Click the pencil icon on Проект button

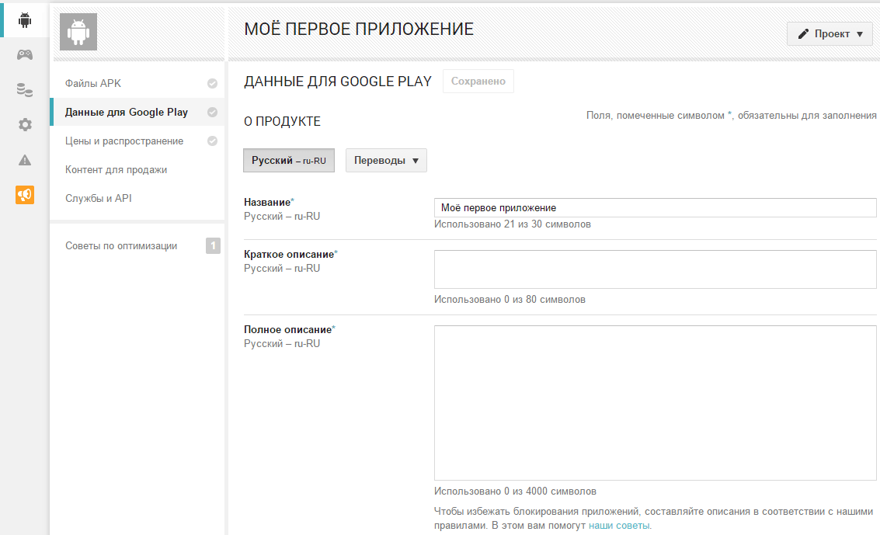(x=804, y=33)
